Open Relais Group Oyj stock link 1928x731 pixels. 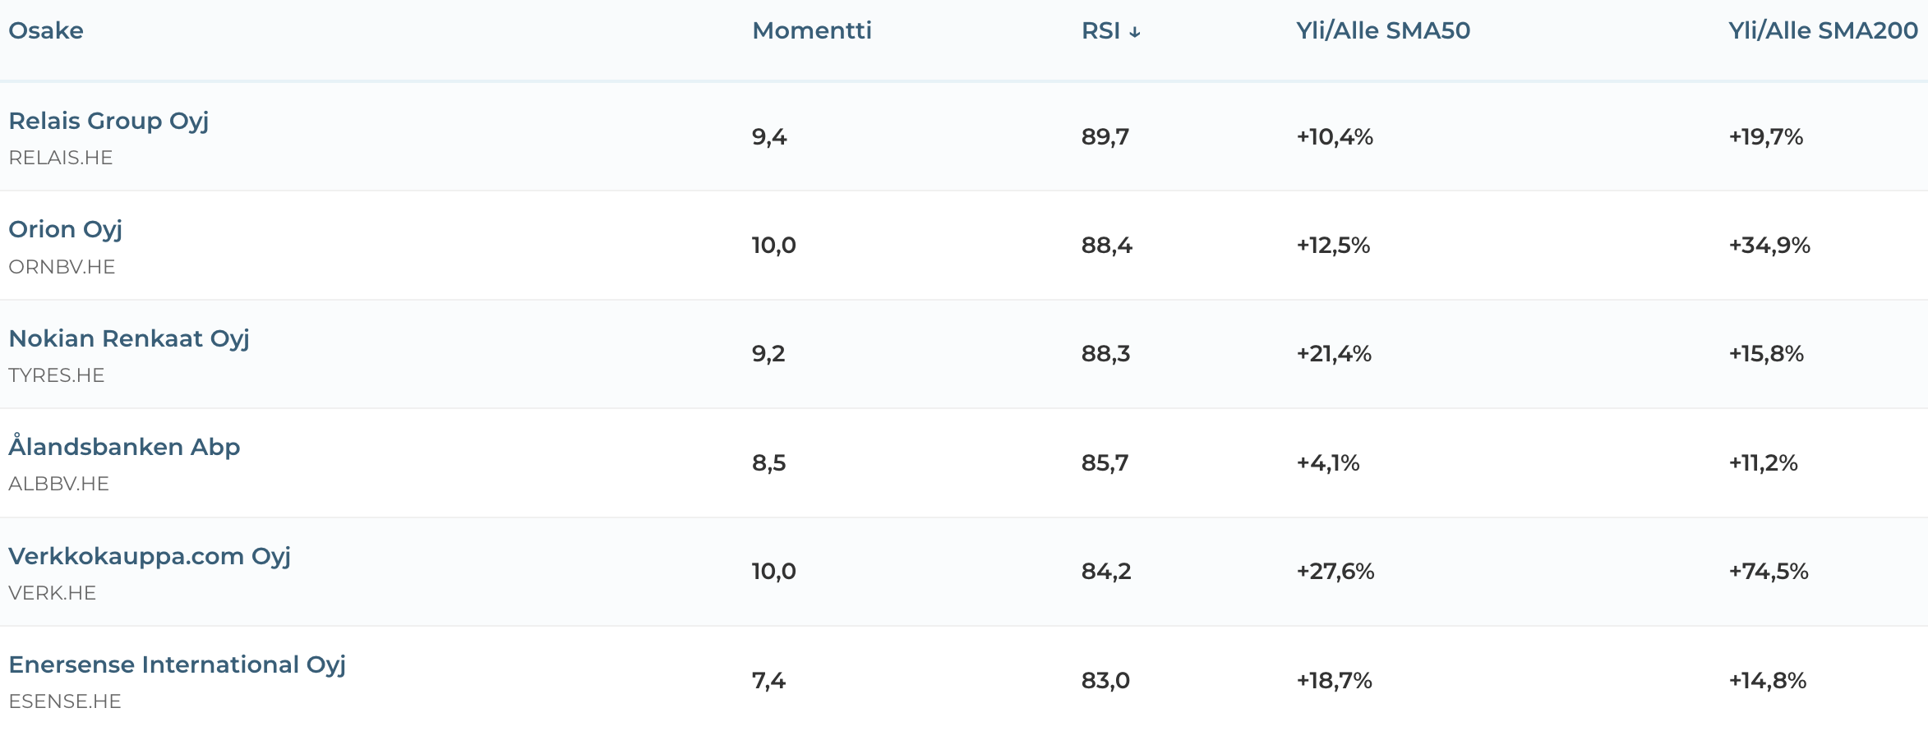pyautogui.click(x=108, y=121)
